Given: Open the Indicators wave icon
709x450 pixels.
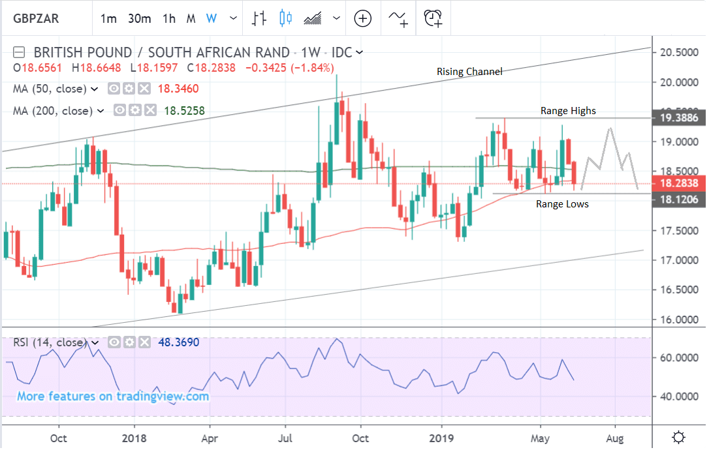Looking at the screenshot, I should 398,18.
